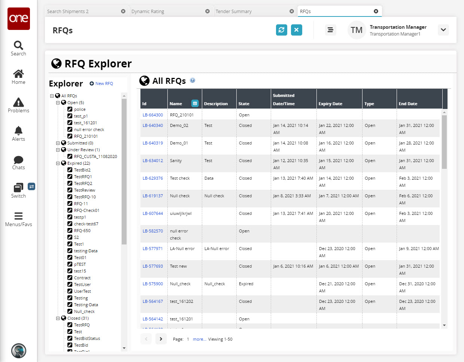The image size is (464, 362).
Task: Refresh the RFQs page
Action: point(281,30)
